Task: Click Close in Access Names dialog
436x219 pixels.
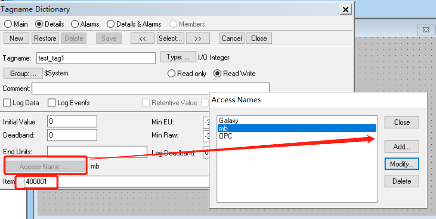Action: (x=402, y=122)
